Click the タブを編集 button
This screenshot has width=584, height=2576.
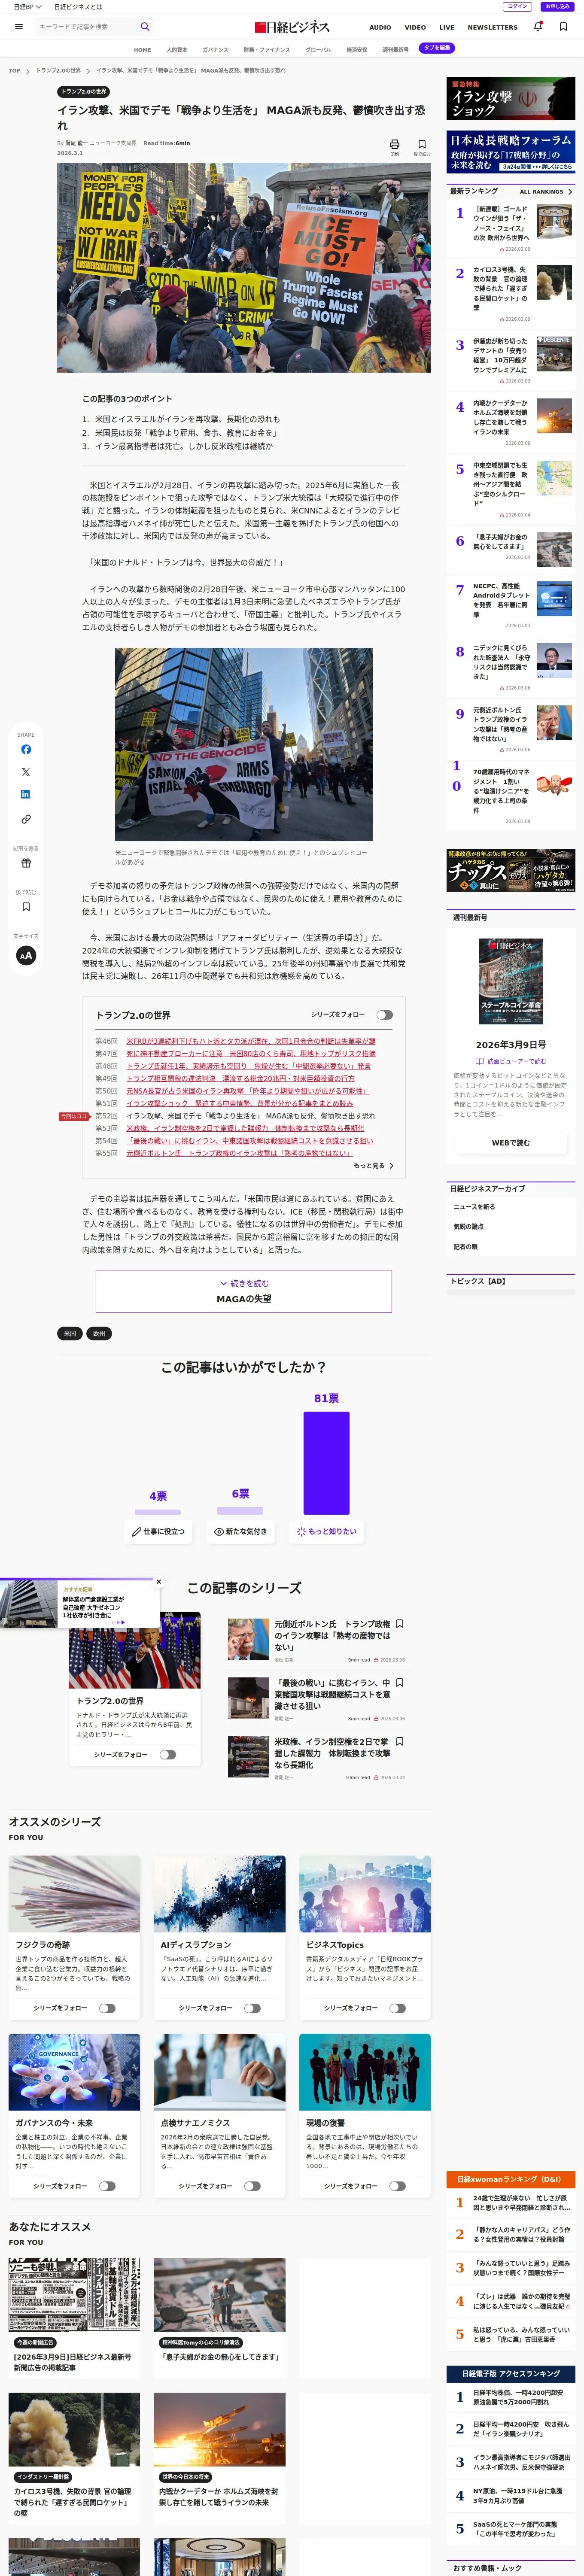pyautogui.click(x=437, y=48)
